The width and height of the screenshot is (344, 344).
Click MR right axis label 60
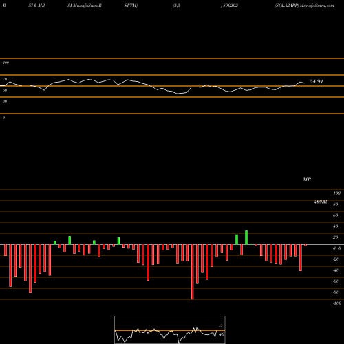point(336,215)
